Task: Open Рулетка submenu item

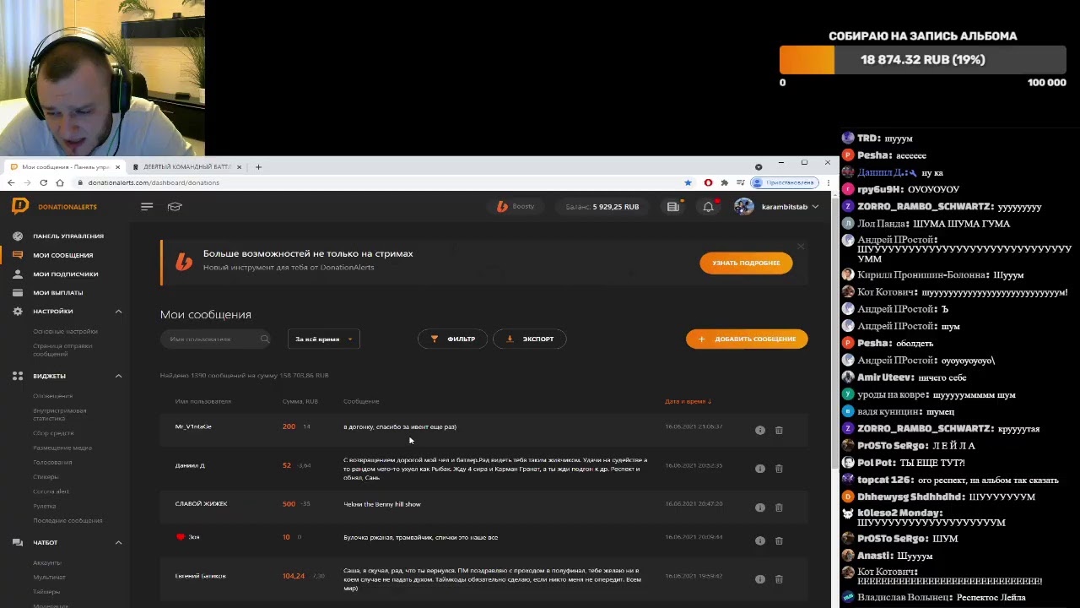Action: click(x=45, y=506)
